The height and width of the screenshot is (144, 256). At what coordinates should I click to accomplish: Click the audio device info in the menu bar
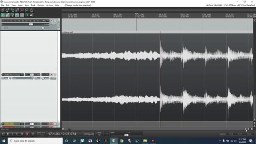pyautogui.click(x=230, y=5)
